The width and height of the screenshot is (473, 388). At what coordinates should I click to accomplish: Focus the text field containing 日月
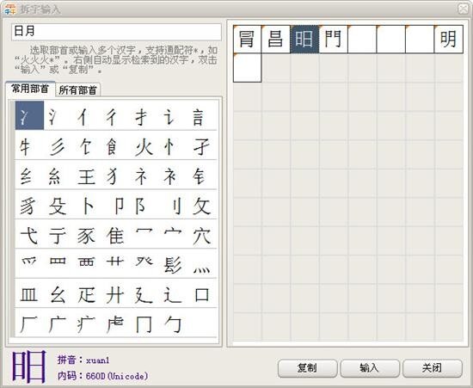pyautogui.click(x=116, y=31)
